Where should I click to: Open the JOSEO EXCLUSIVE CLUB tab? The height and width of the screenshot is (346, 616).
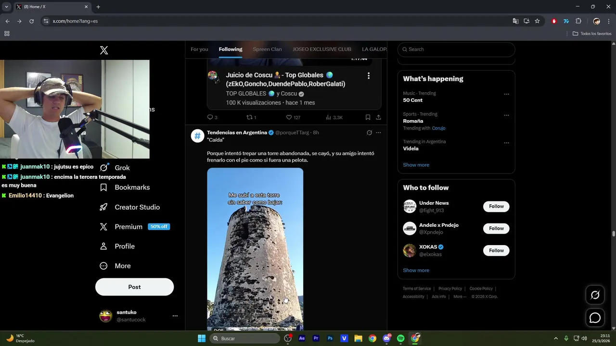click(x=322, y=49)
